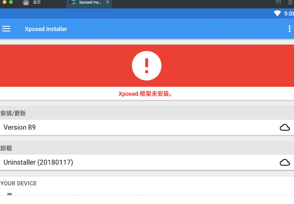
Task: Click the Xposed Installer title
Action: [x=46, y=29]
